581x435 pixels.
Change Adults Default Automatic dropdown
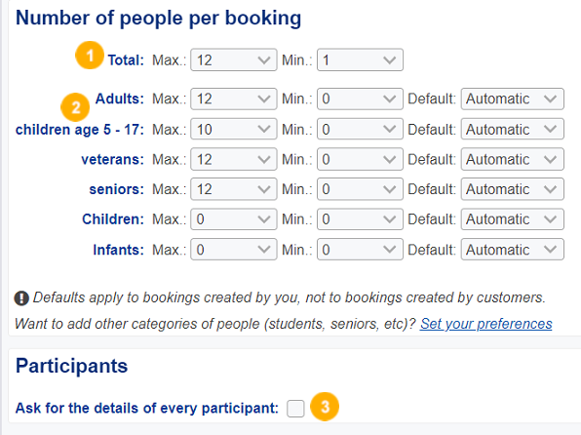[x=513, y=99]
